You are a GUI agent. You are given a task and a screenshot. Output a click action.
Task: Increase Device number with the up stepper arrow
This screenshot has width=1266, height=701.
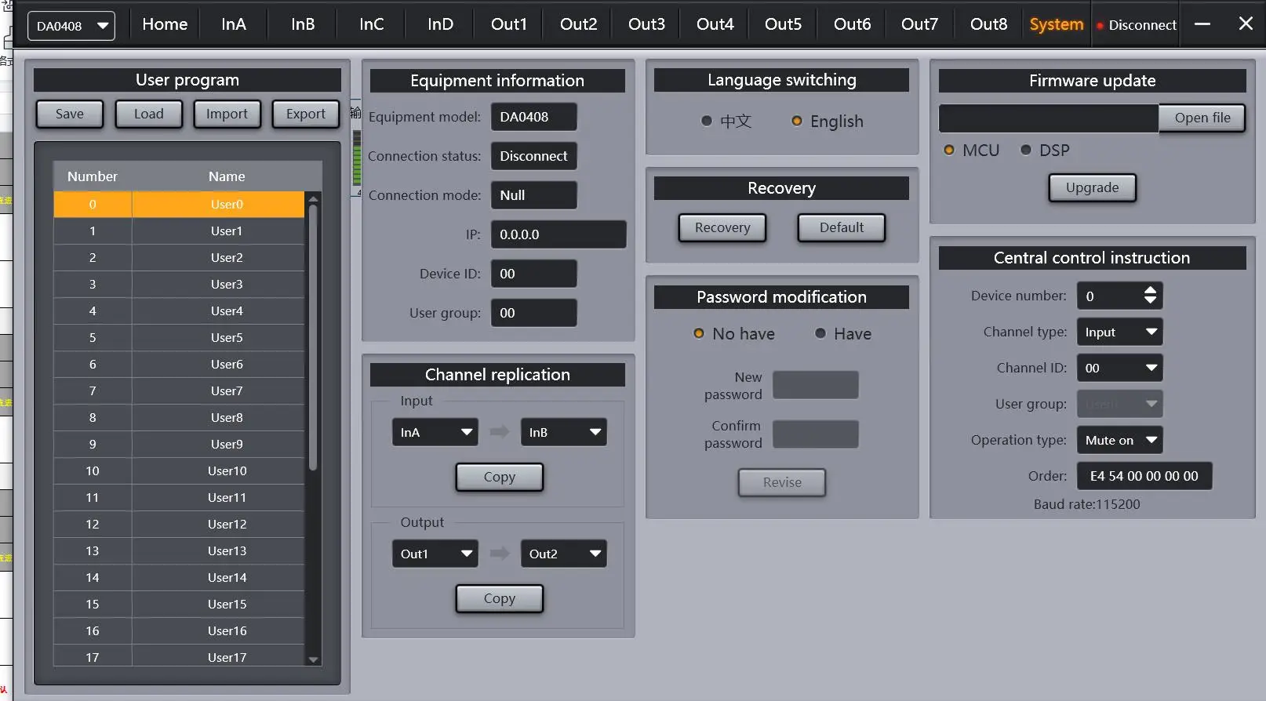1150,290
